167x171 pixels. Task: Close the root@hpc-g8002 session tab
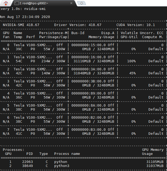point(71,3)
